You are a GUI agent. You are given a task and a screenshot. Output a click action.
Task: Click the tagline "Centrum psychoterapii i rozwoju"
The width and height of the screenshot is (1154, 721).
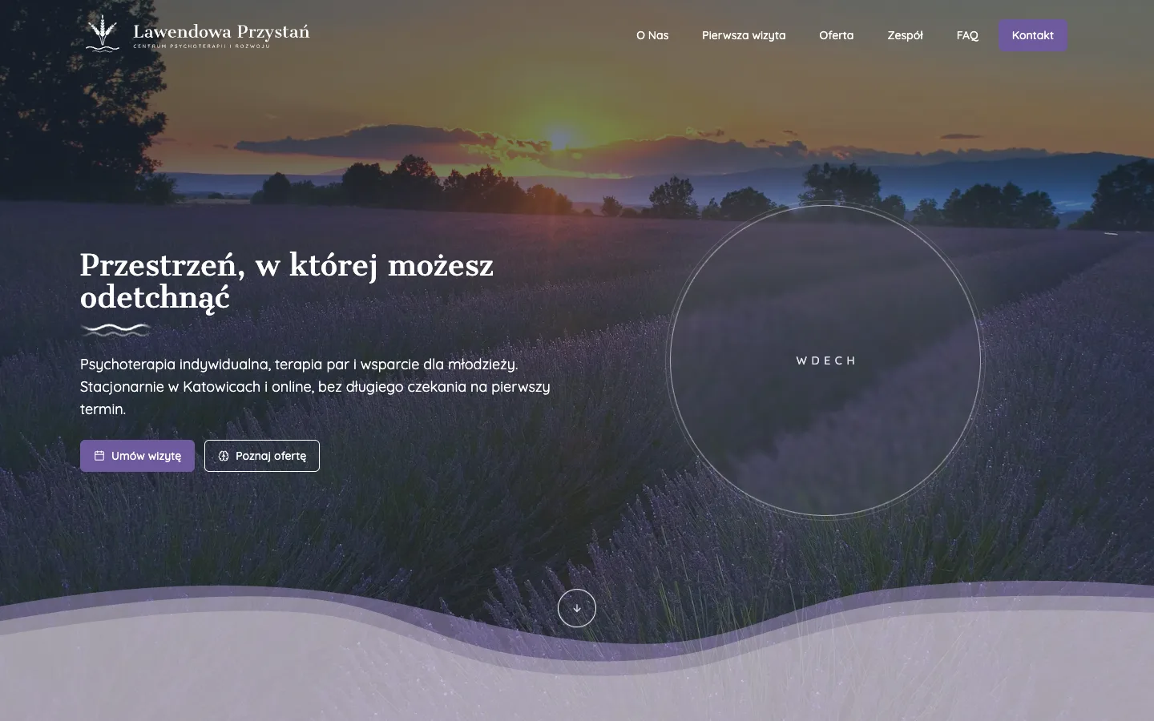coord(201,46)
